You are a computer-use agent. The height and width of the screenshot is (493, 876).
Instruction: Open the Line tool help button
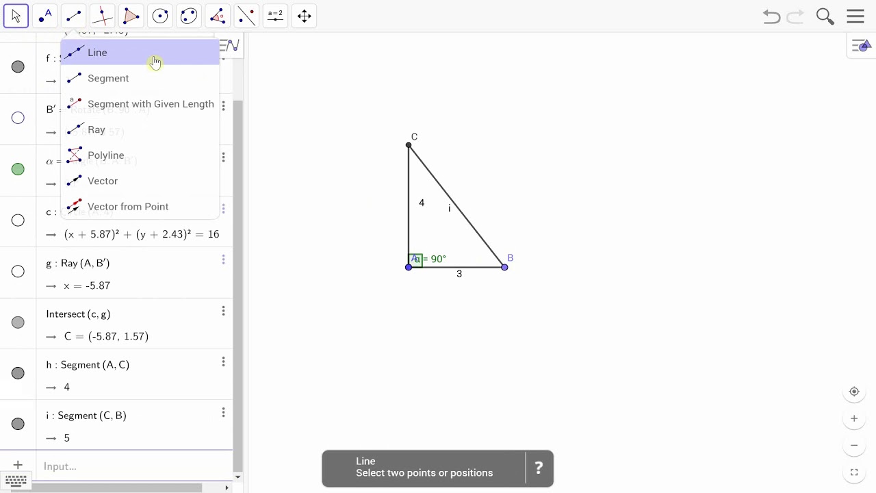point(539,468)
